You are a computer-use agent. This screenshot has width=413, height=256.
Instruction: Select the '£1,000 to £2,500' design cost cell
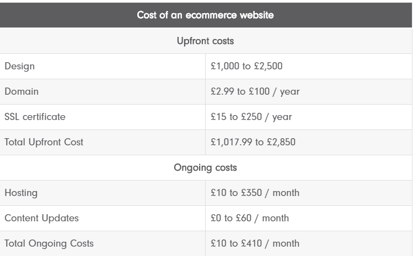(246, 66)
